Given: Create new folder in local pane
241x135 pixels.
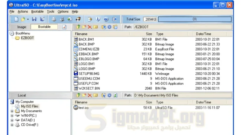Looking at the screenshot, I should coord(84,95).
